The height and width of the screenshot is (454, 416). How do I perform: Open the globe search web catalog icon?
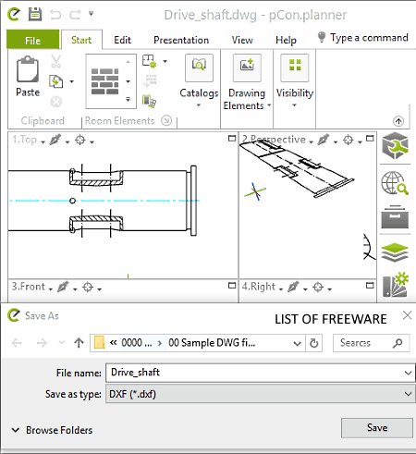coord(395,183)
